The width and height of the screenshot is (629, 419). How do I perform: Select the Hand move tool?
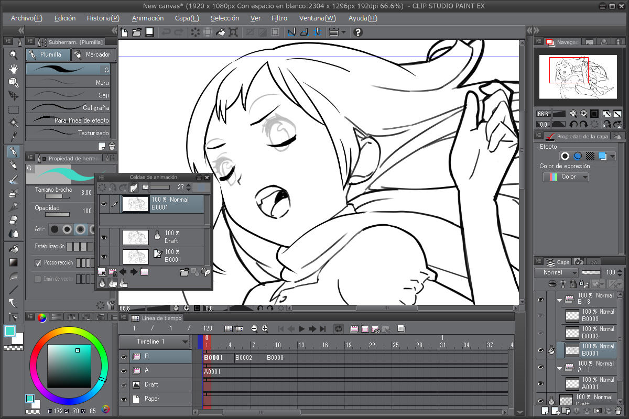[14, 69]
